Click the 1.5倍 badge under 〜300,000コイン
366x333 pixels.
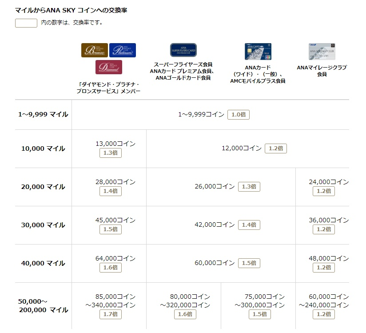pyautogui.click(x=260, y=314)
